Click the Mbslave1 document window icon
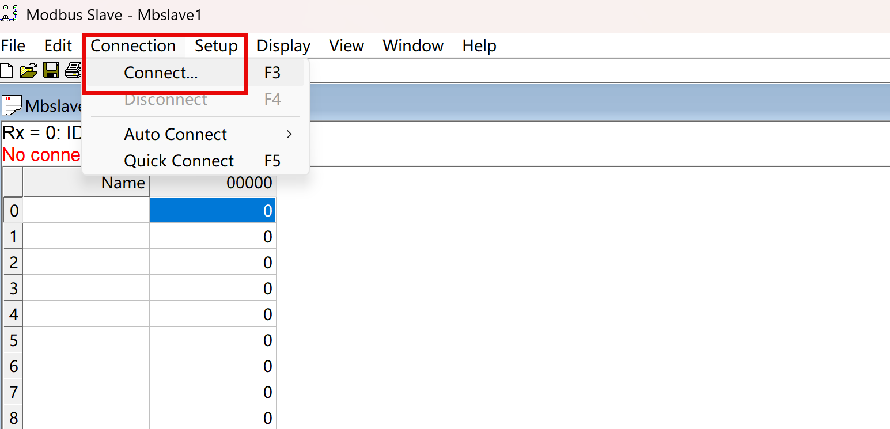Image resolution: width=890 pixels, height=429 pixels. coord(12,105)
